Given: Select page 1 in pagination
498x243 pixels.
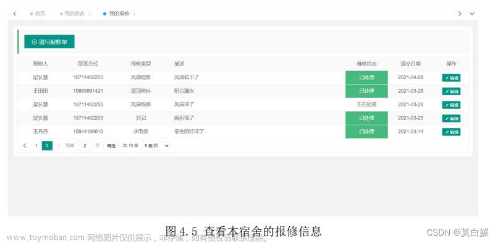Looking at the screenshot, I should pyautogui.click(x=36, y=146).
